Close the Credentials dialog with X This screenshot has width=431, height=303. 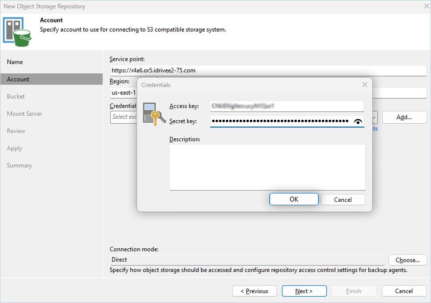click(x=364, y=85)
